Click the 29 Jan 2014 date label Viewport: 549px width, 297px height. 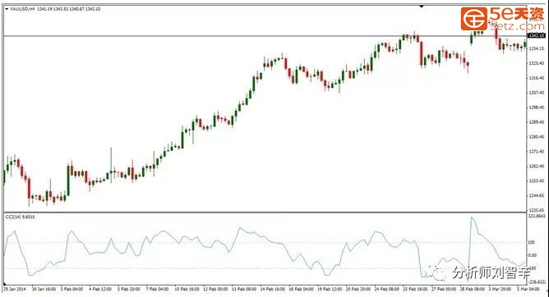[x=15, y=290]
